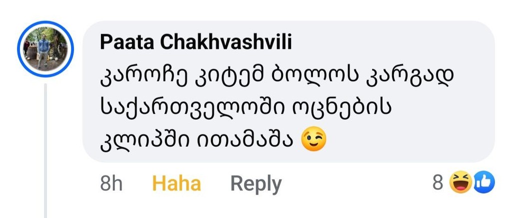Open the reaction count showing 8
512x218 pixels.
(x=437, y=184)
